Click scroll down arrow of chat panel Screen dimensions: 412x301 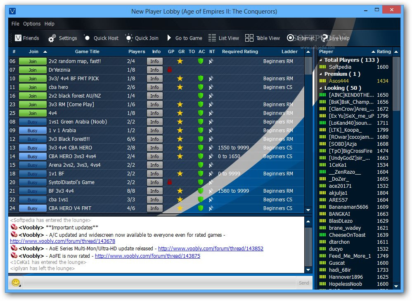point(308,270)
